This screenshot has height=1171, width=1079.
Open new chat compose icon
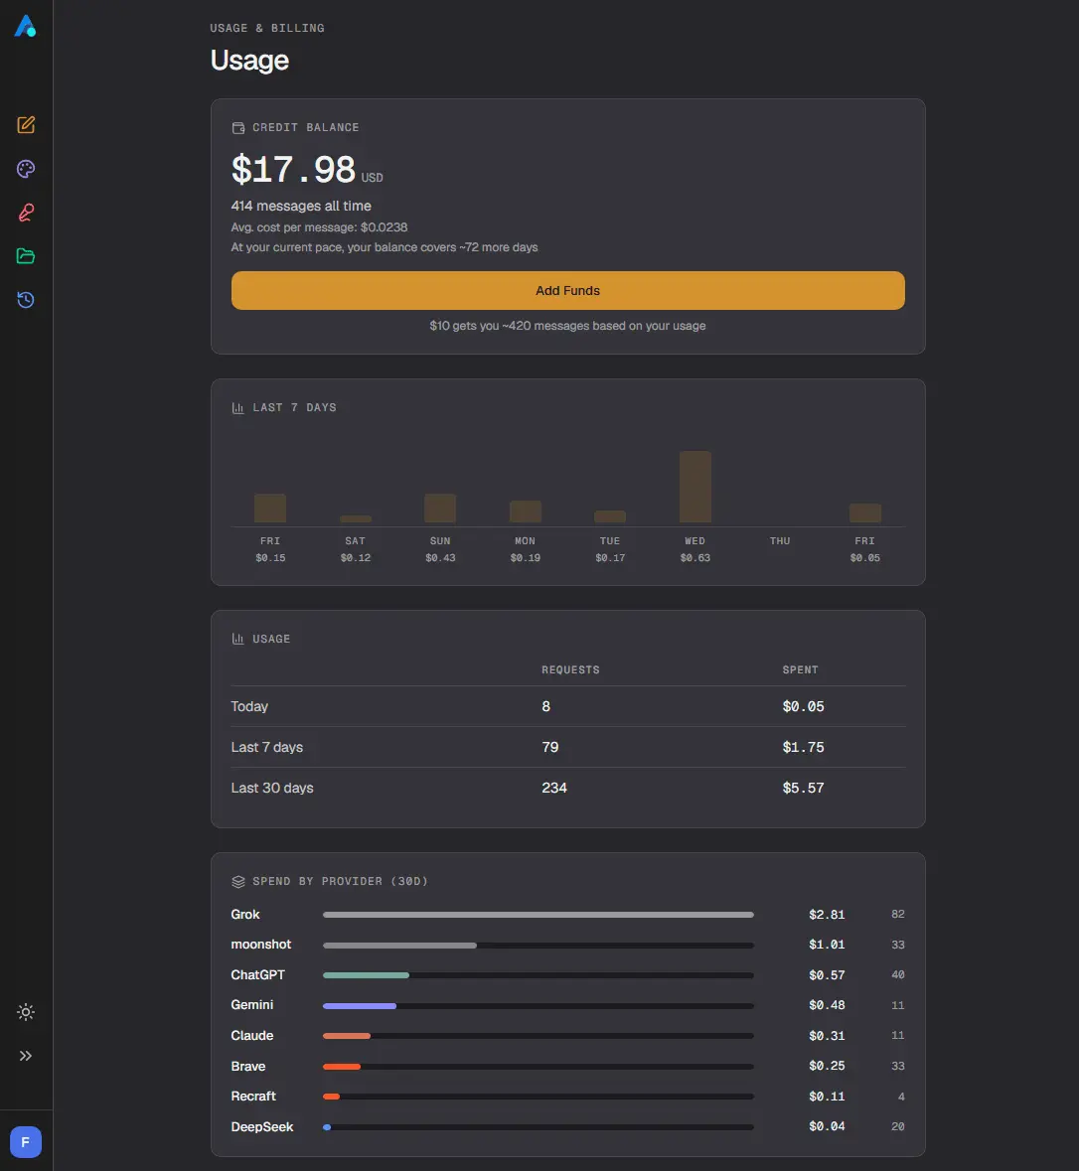pos(26,125)
